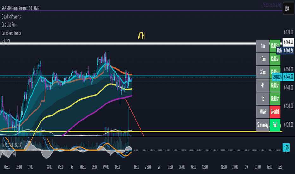Click the date 26 on time axis
The width and height of the screenshot is (295, 174).
point(159,167)
